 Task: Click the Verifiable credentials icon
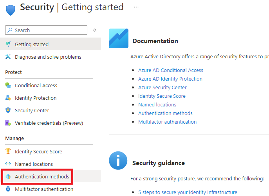point(8,123)
